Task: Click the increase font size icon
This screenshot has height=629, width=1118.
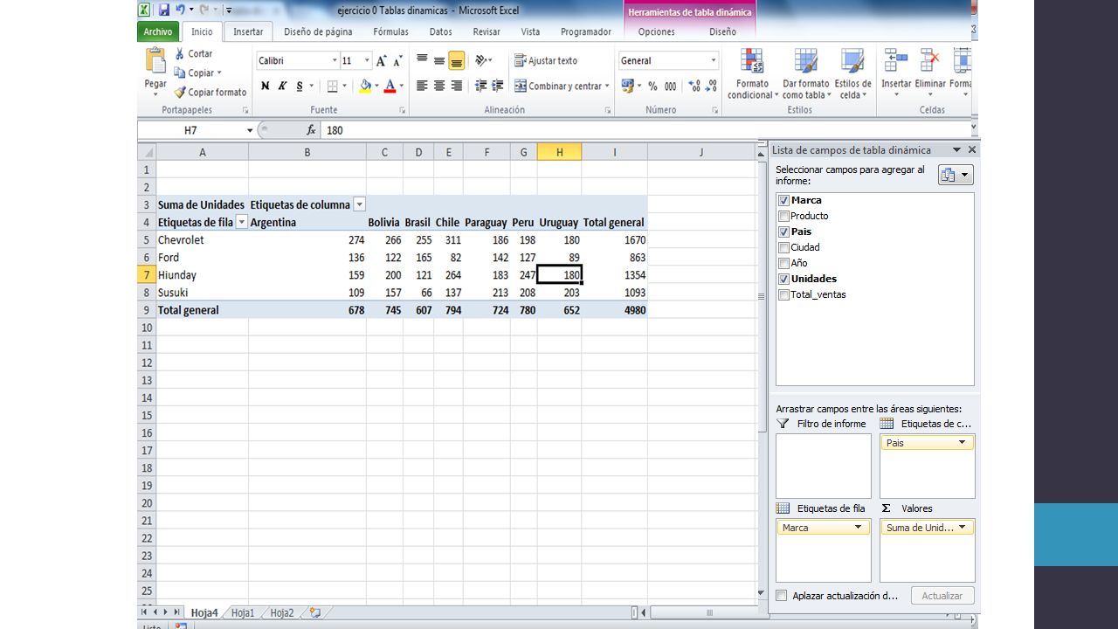Action: pyautogui.click(x=382, y=61)
